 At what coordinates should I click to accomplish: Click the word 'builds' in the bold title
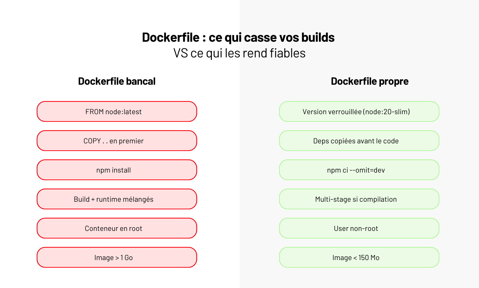point(318,37)
